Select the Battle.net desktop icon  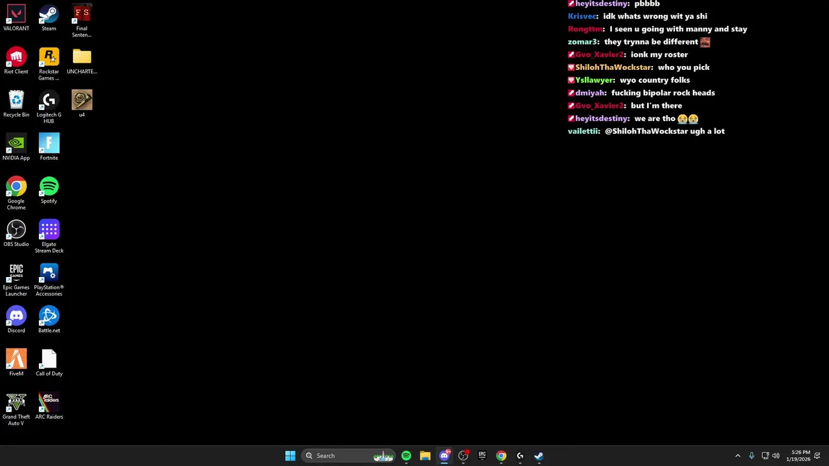click(x=49, y=320)
